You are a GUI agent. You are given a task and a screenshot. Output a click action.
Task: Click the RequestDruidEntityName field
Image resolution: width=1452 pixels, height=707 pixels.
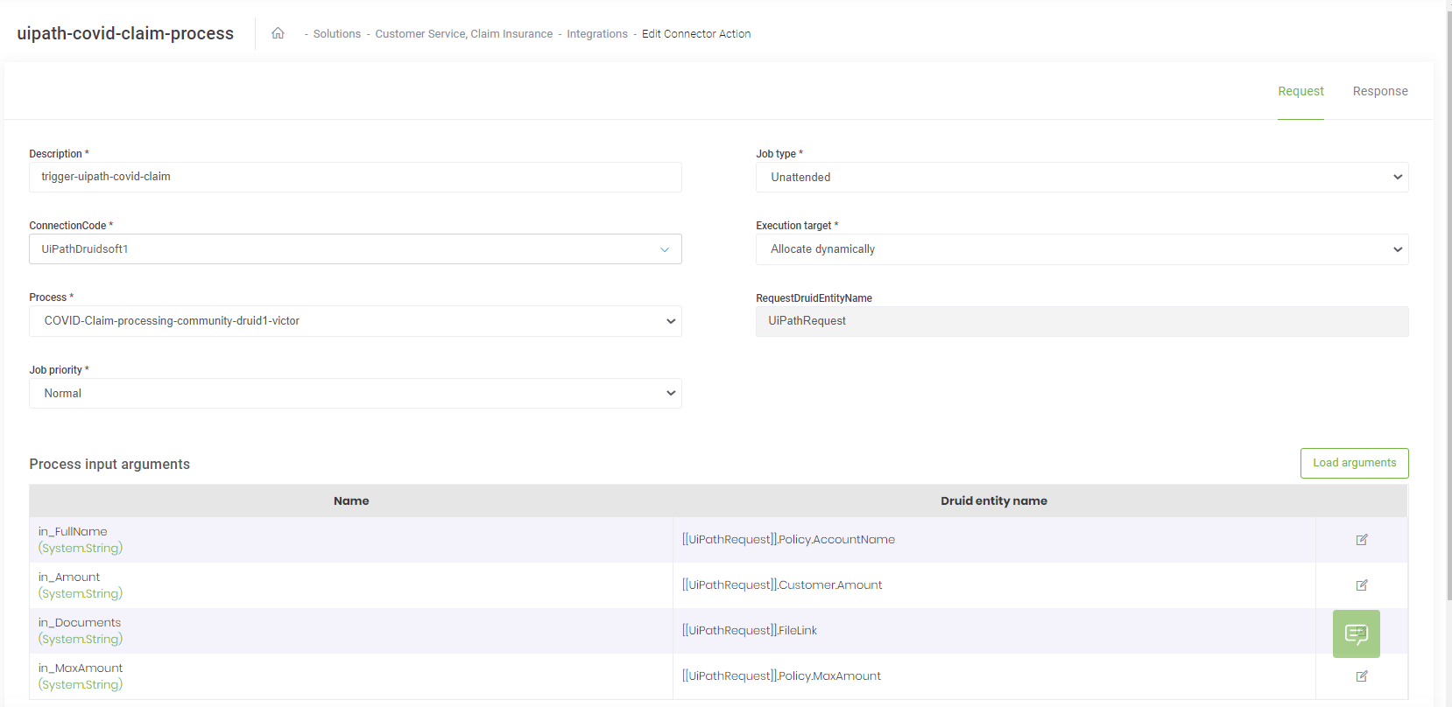coord(1082,321)
